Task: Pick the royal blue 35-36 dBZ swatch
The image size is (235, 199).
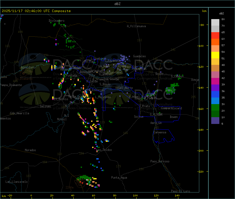Action: click(x=215, y=94)
